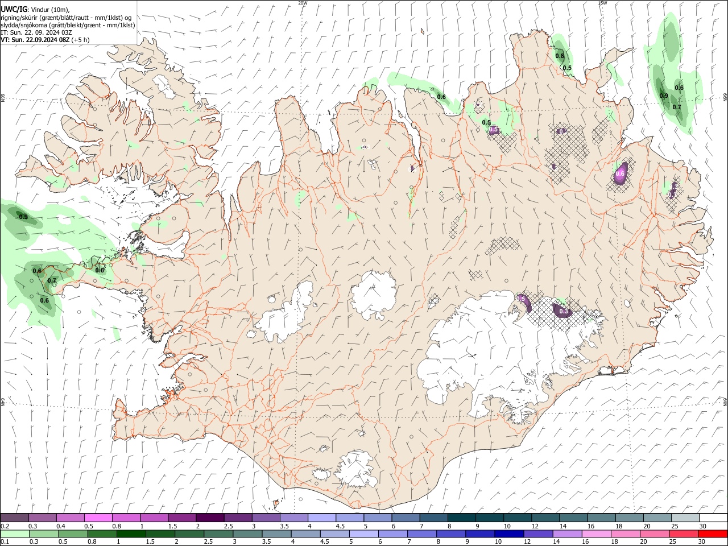The image size is (728, 546).
Task: Pick the snow legend swatch from 12 to 14
Action: pos(546,518)
